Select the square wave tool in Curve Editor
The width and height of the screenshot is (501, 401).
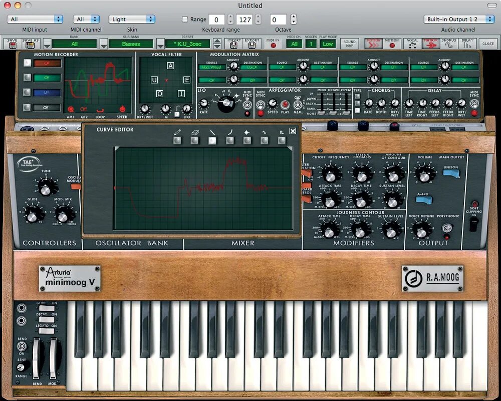282,140
